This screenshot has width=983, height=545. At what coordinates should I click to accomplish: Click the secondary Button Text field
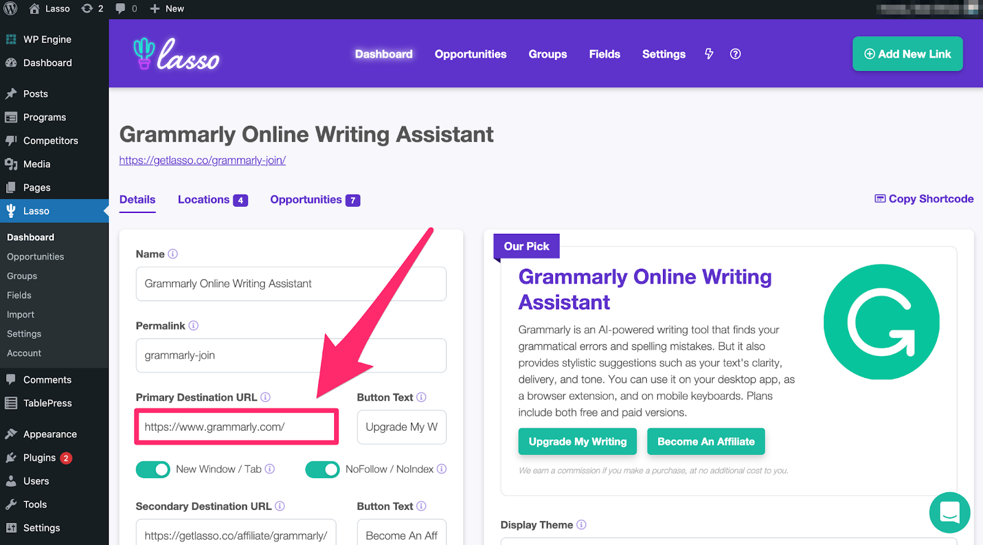(x=402, y=533)
